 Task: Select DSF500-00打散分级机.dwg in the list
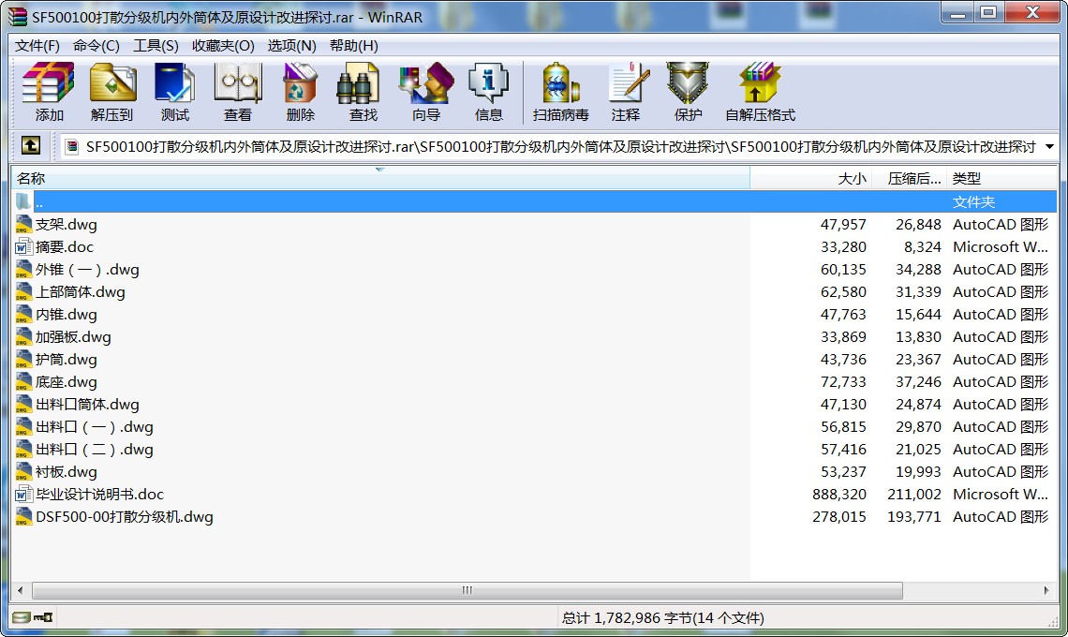pos(124,517)
